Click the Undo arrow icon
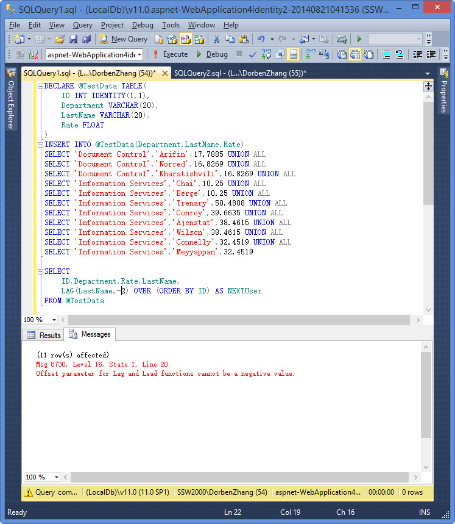 (x=261, y=39)
